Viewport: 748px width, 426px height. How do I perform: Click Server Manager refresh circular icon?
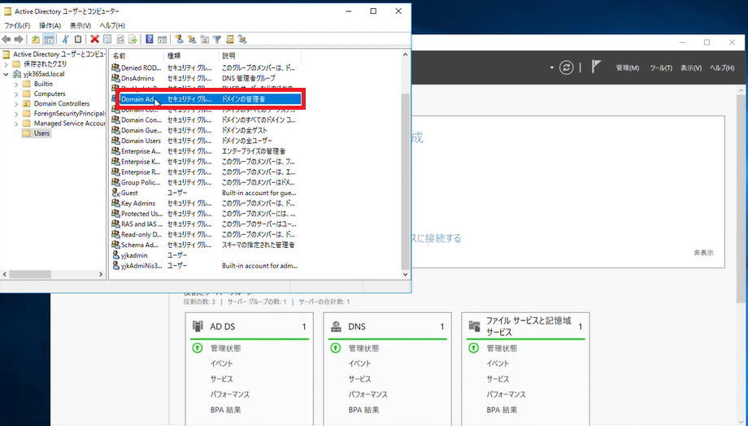tap(566, 67)
